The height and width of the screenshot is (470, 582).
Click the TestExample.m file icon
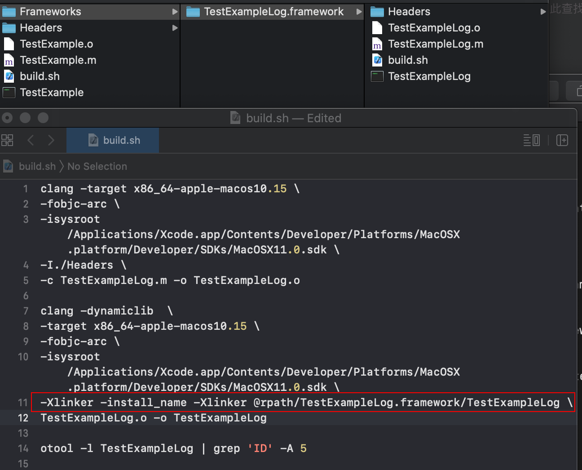[9, 60]
